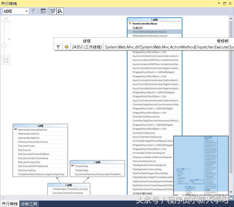
Task: Open the window position dropdown at top right
Action: 219,3
